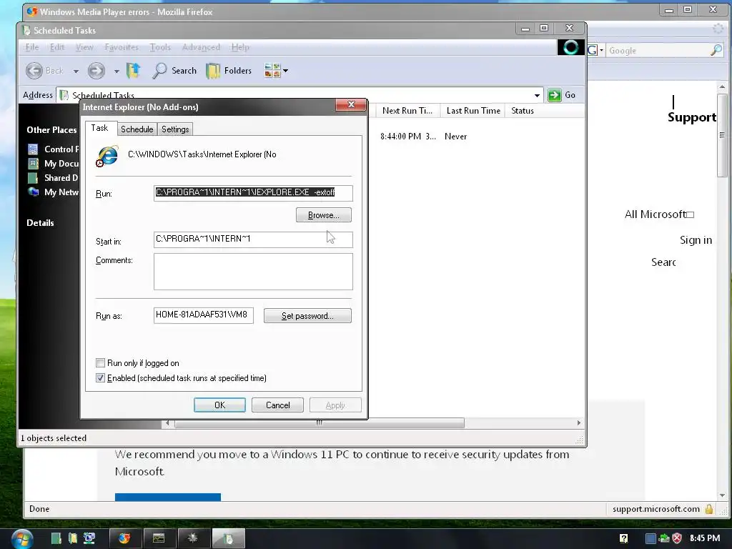This screenshot has height=549, width=732.
Task: Open the Windows Start orb
Action: [22, 539]
